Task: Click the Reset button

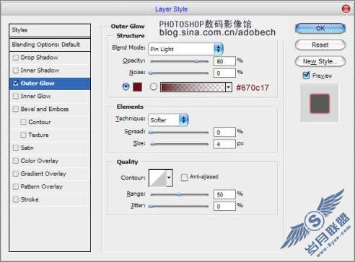Action: (320, 45)
